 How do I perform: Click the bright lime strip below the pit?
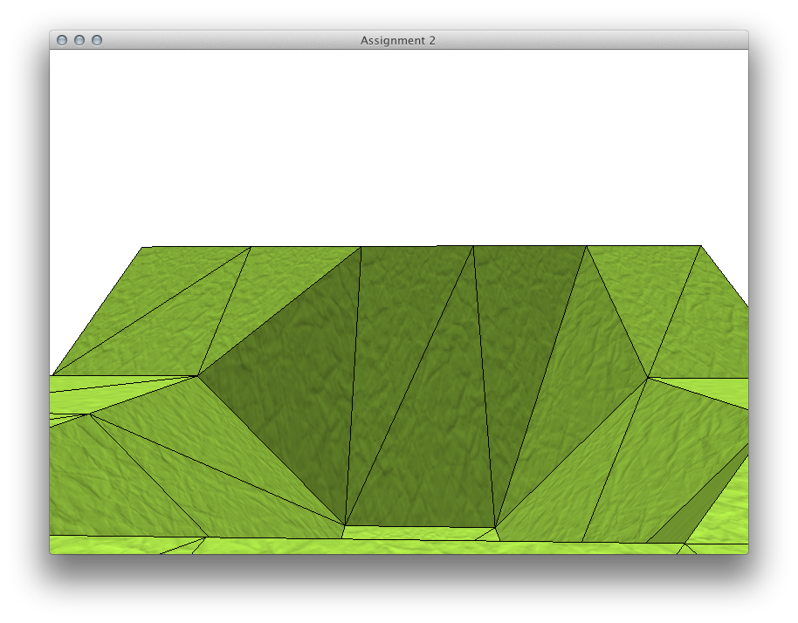(x=419, y=533)
